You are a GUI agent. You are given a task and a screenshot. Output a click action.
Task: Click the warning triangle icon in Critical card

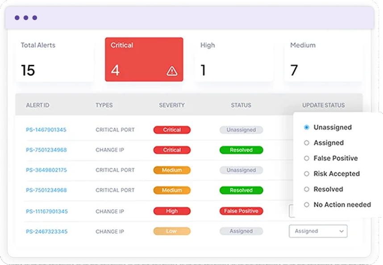(172, 71)
